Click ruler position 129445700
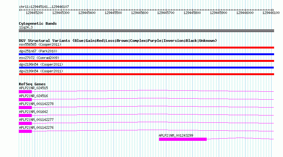 click(x=166, y=13)
